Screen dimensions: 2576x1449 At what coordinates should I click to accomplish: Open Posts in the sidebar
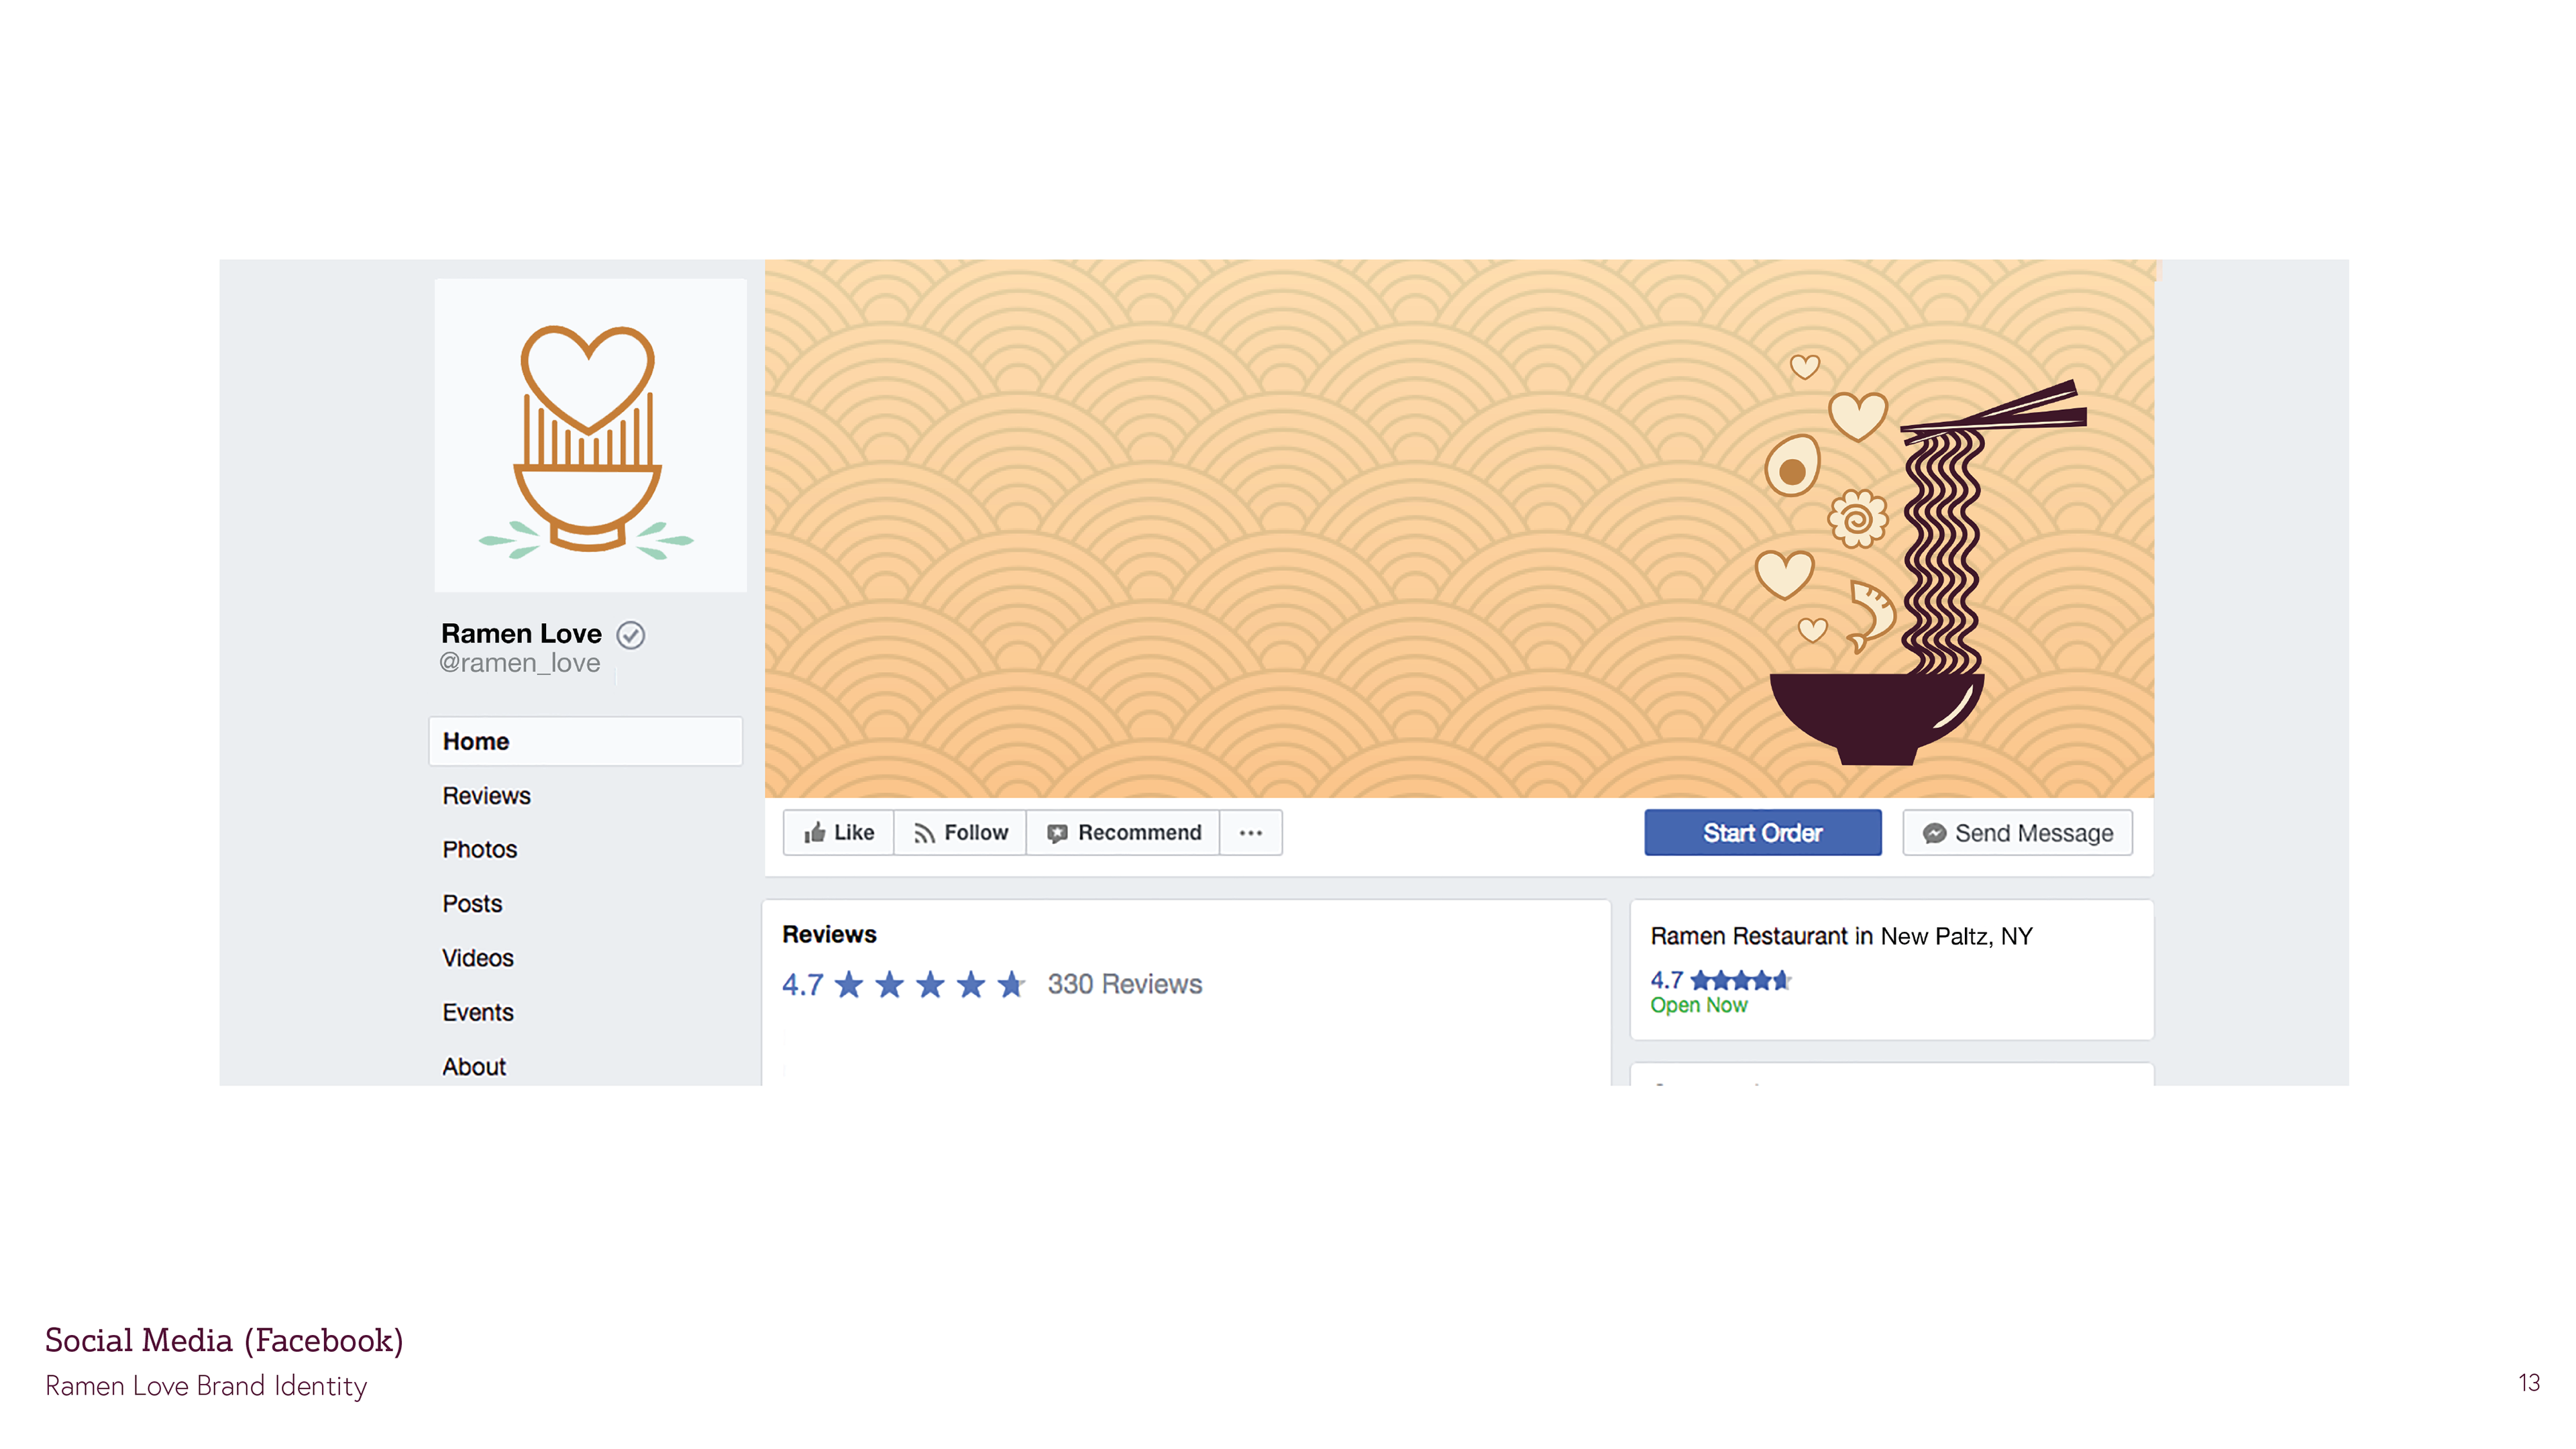[x=472, y=903]
